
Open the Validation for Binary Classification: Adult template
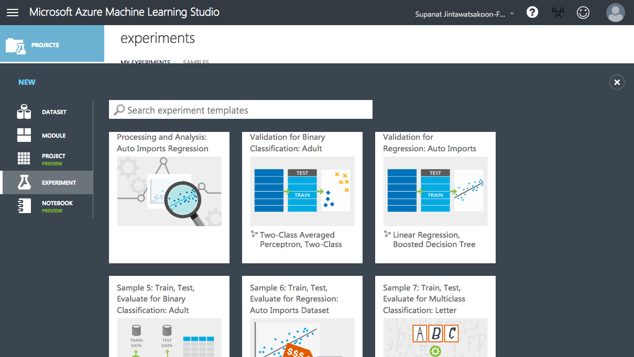tap(302, 197)
